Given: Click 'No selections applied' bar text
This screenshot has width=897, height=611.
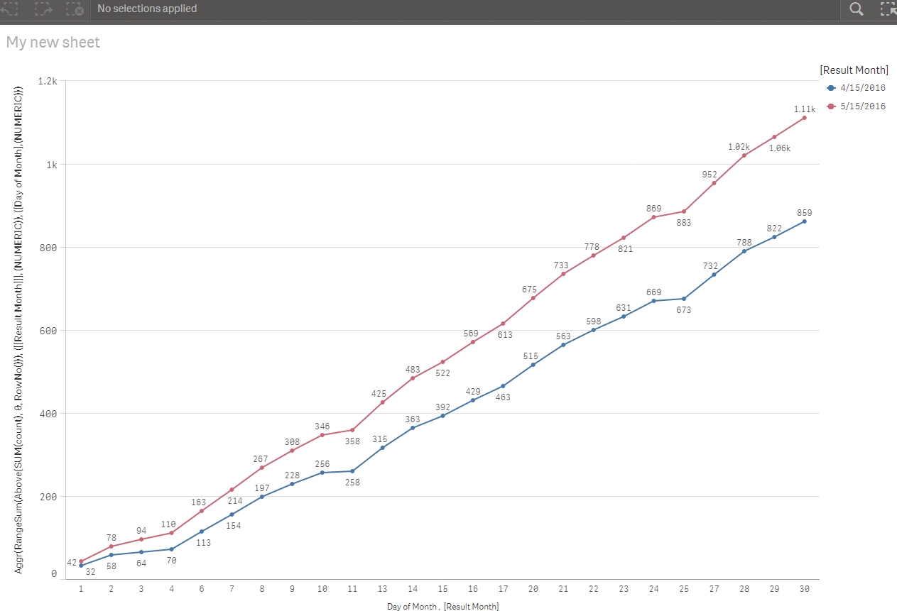Looking at the screenshot, I should tap(147, 9).
